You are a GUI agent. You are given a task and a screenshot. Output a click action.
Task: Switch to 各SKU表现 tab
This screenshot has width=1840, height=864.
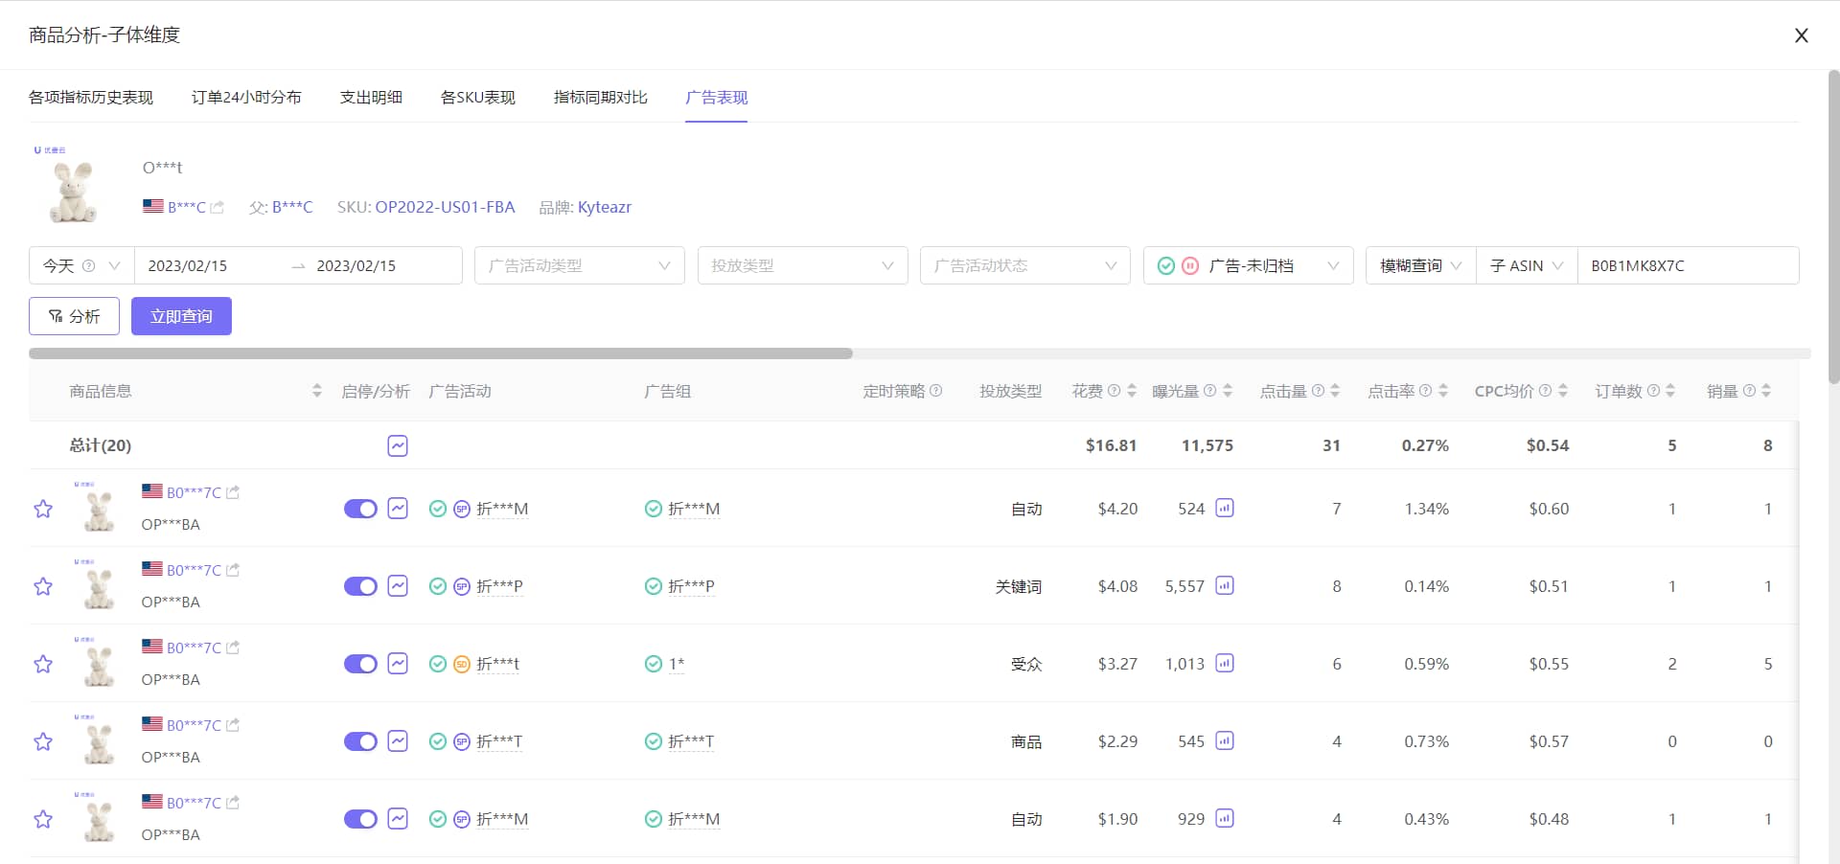coord(478,97)
